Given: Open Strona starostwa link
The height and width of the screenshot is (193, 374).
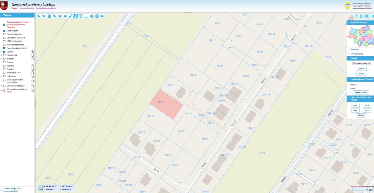Looking at the screenshot, I should [27, 8].
